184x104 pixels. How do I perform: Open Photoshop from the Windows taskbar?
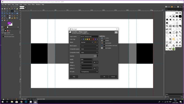coord(26,102)
